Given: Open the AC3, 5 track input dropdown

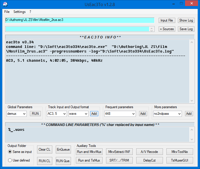Looking at the screenshot, I should coord(57,114).
